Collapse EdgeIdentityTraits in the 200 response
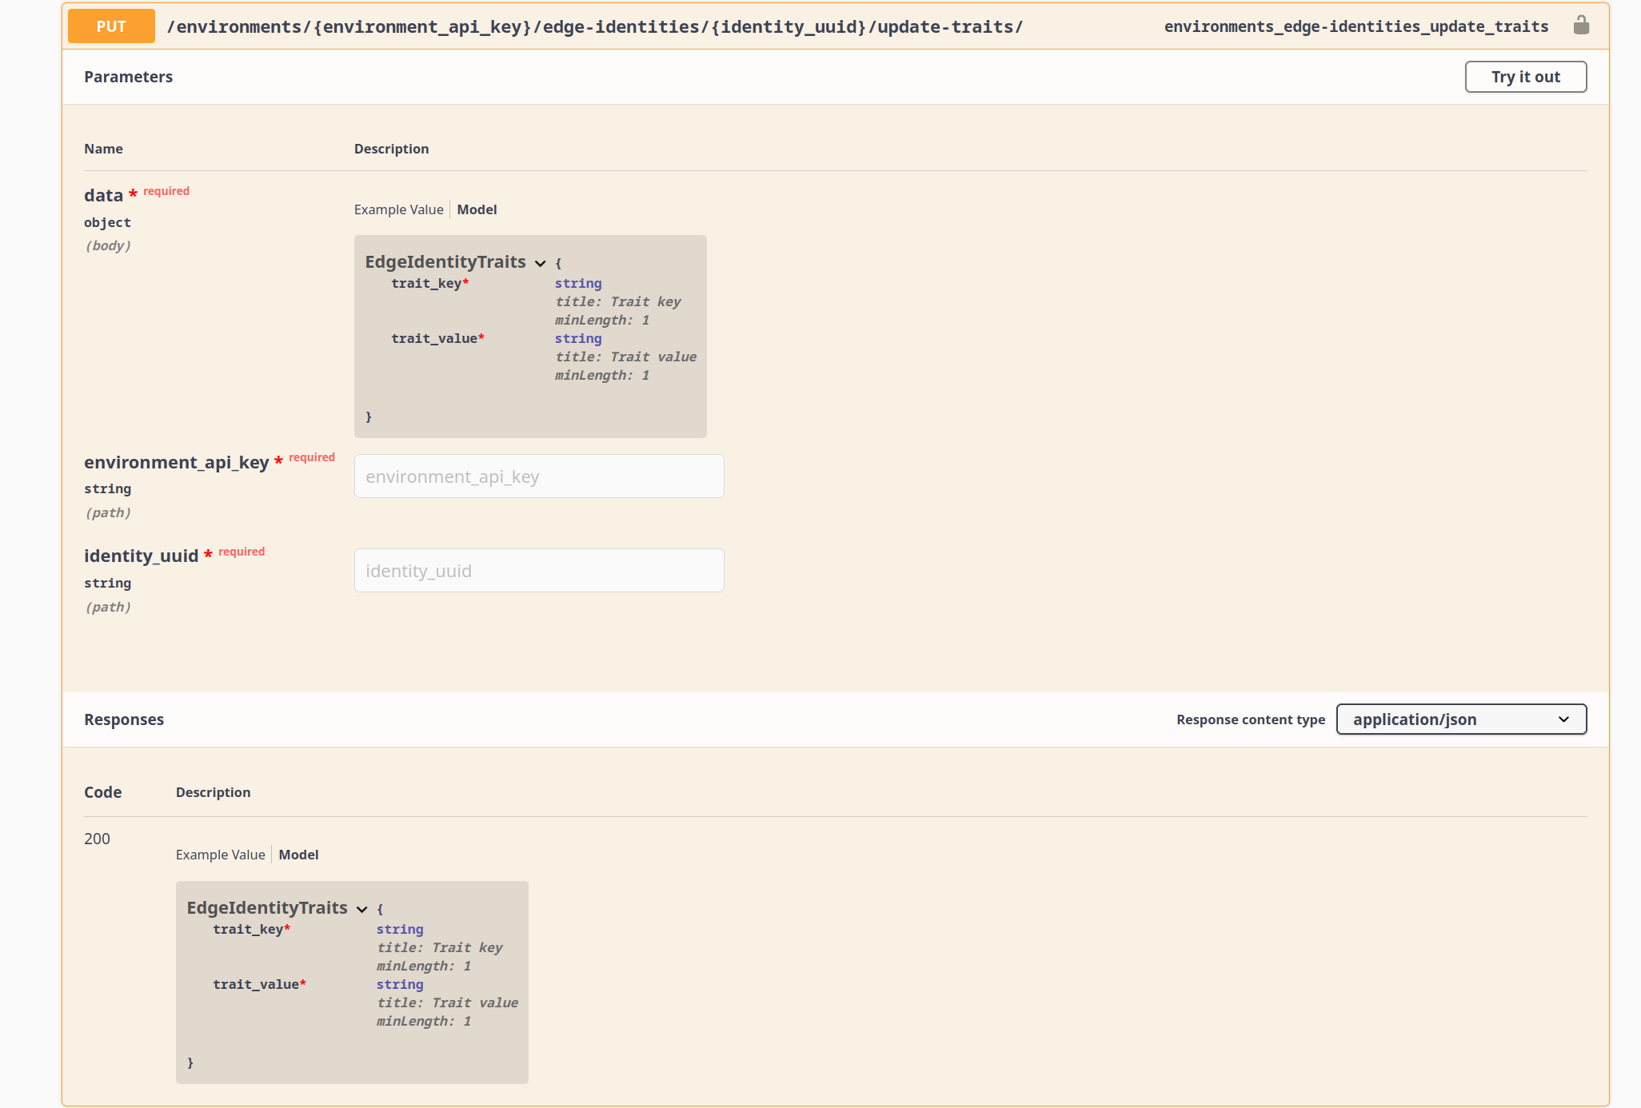Screen dimensions: 1641x1108 pos(362,909)
